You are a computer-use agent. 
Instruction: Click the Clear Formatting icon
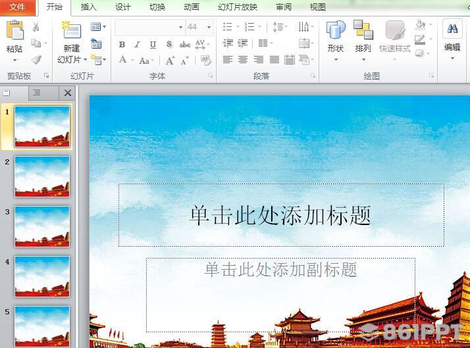pos(205,61)
